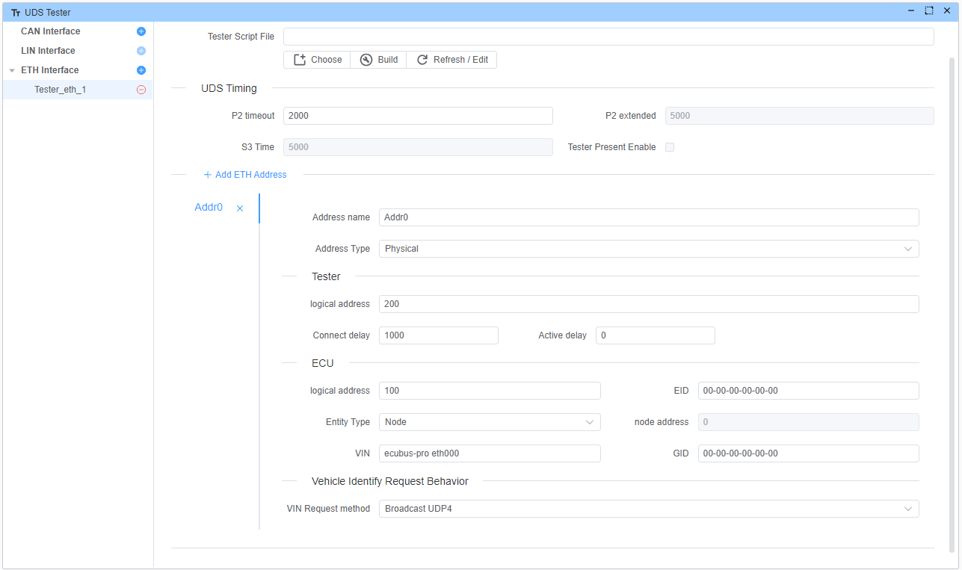
Task: Add a new CAN Interface tester
Action: pyautogui.click(x=141, y=31)
